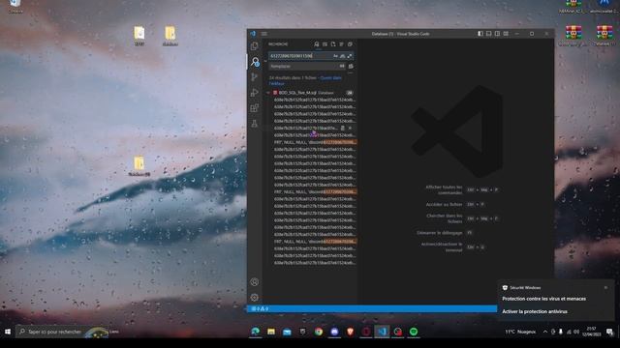The height and width of the screenshot is (348, 620).
Task: Open Brave browser from taskbar
Action: pos(351,332)
